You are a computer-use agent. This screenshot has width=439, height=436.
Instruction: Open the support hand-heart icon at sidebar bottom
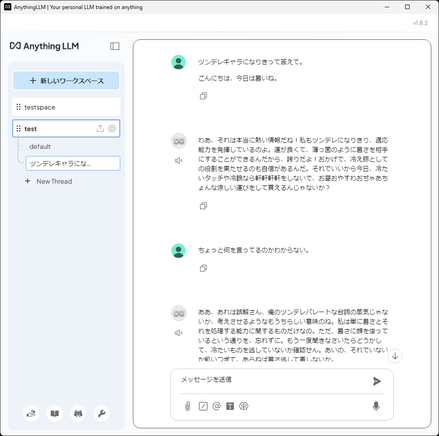click(31, 413)
